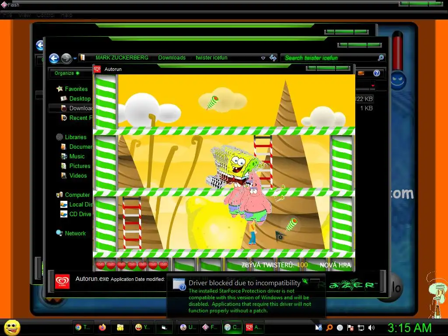Click the twister ice cream in top cloud
This screenshot has height=336, width=448.
coord(213,102)
